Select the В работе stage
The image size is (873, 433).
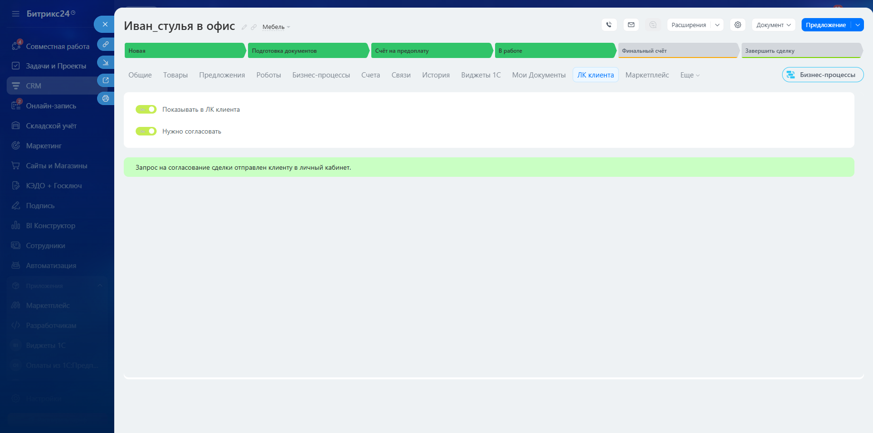[556, 50]
